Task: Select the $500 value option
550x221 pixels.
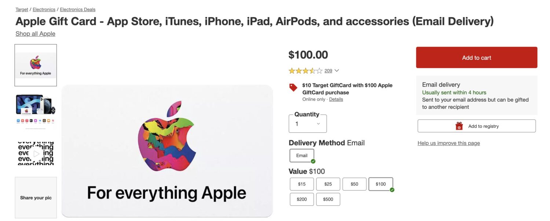Action: pos(328,199)
